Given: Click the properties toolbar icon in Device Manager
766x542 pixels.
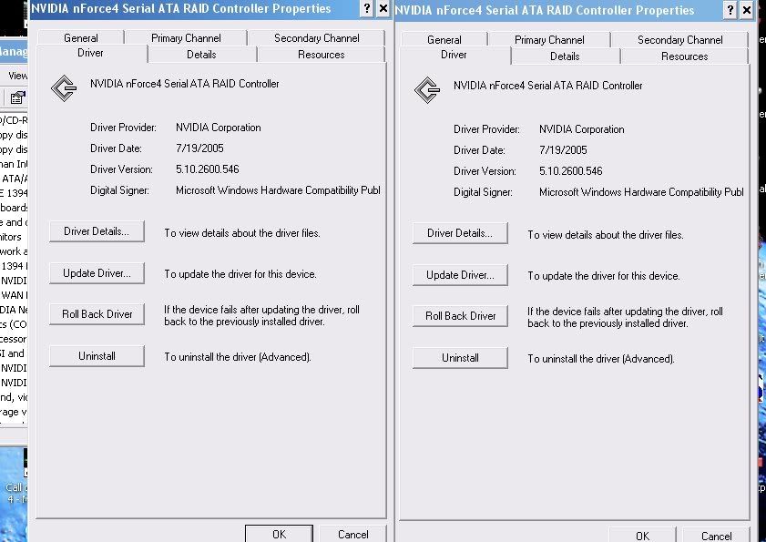Looking at the screenshot, I should 17,97.
